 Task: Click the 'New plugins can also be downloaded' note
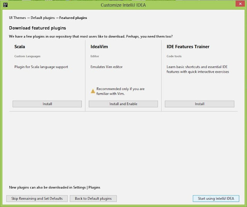tap(54, 187)
